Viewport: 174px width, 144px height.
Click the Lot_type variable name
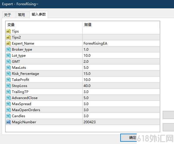click(19, 56)
